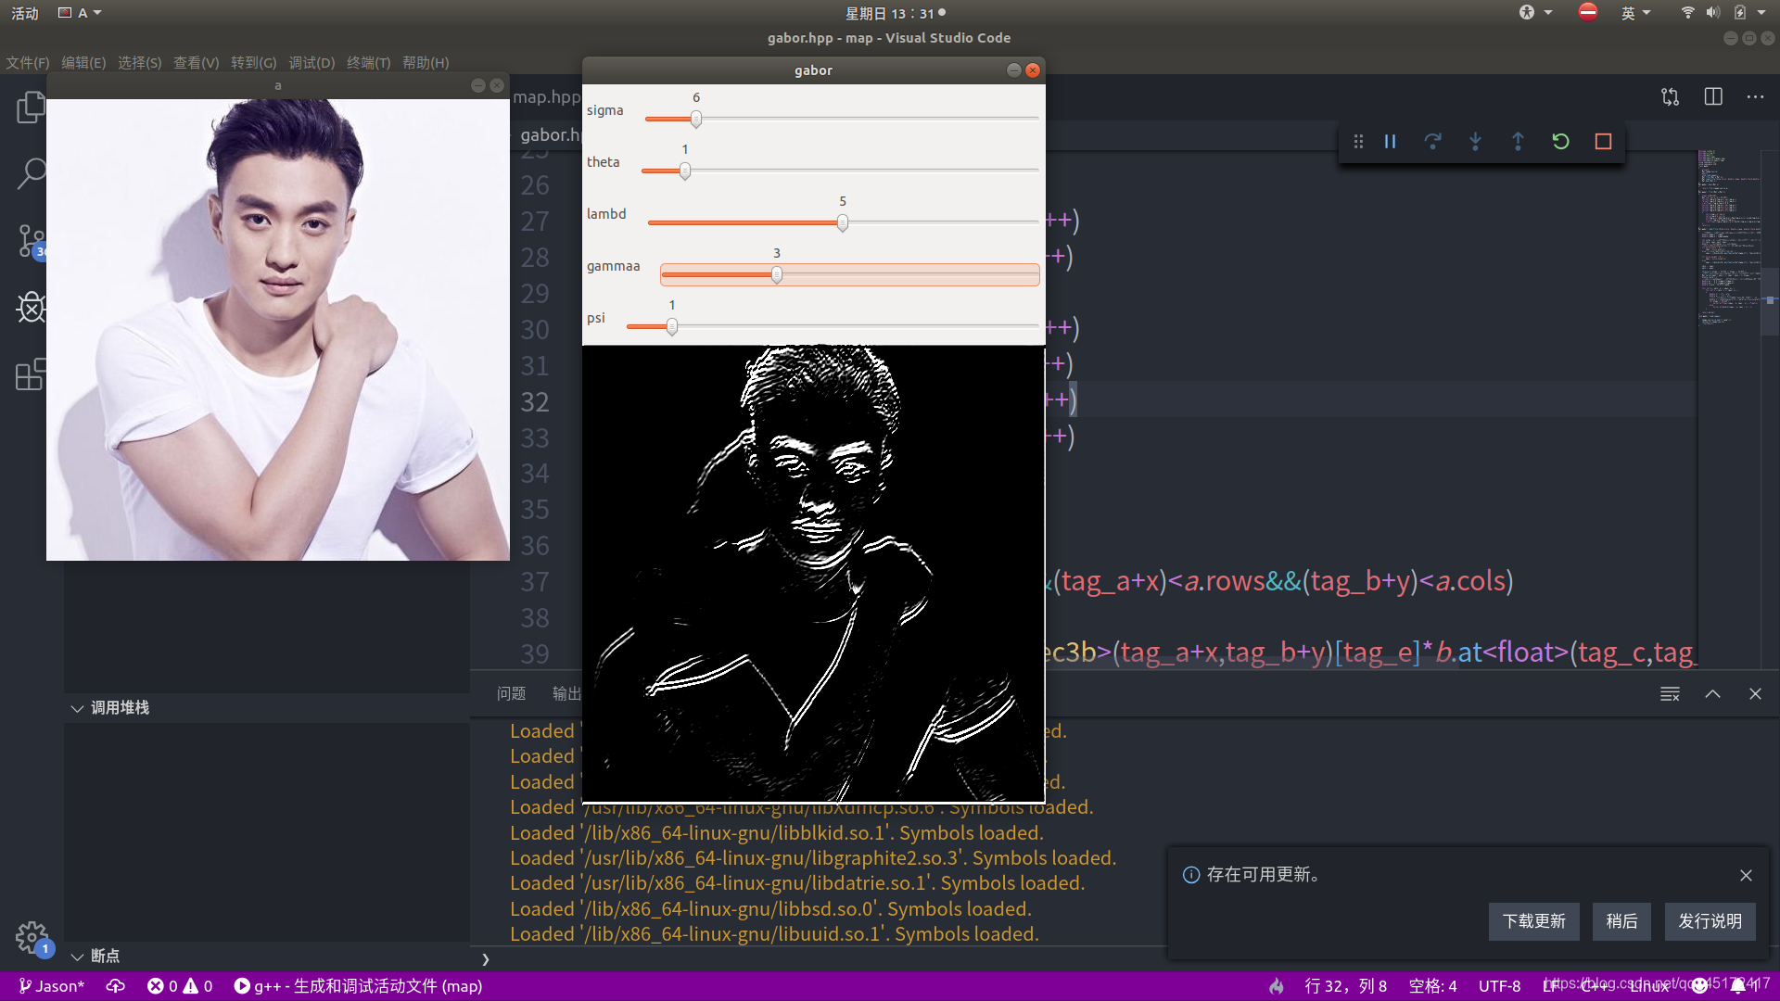This screenshot has height=1001, width=1780.
Task: Open the system power menu arrow
Action: [x=1761, y=13]
